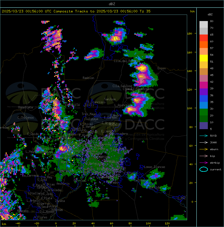The image size is (224, 227).
Task: Select the magenta swatch between 42 and 39
Action: coord(204,85)
